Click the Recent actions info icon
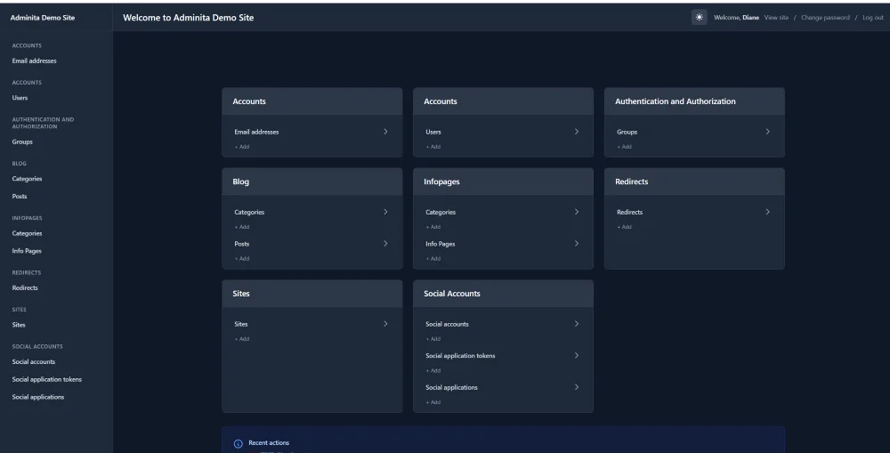The image size is (890, 453). 238,443
